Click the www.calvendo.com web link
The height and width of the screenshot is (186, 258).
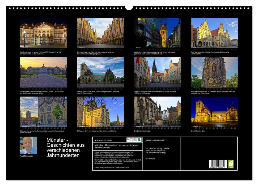pos(123,168)
